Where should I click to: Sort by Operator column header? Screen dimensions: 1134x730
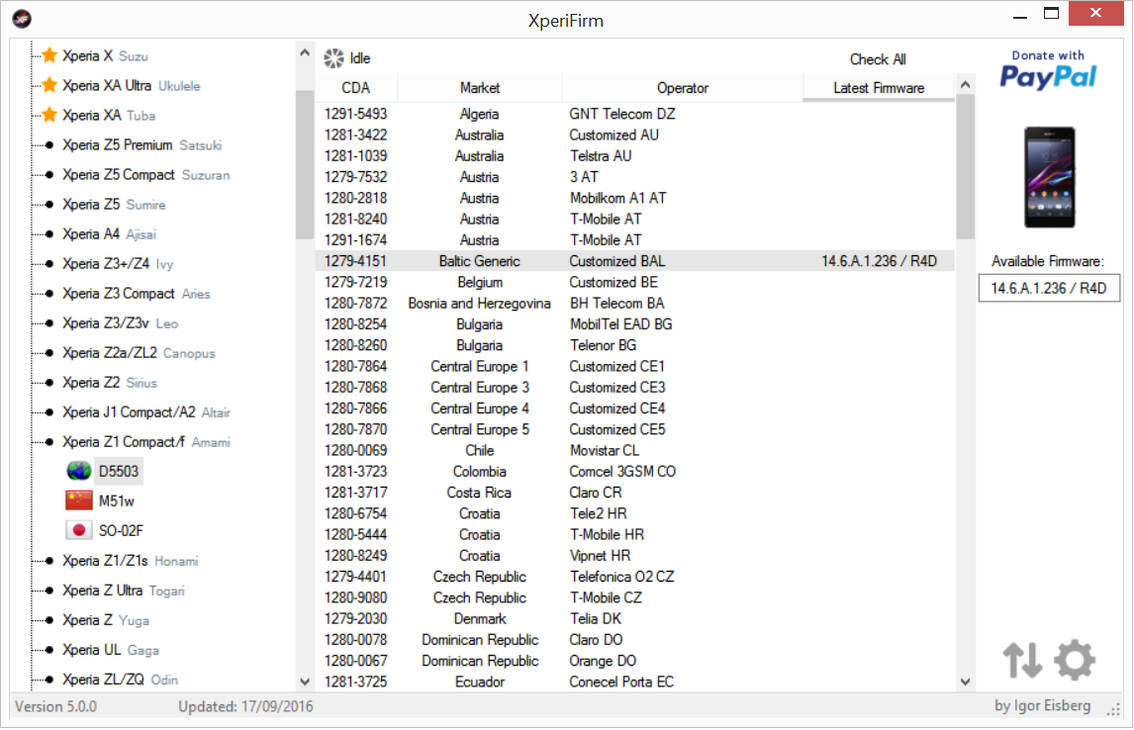[x=682, y=88]
